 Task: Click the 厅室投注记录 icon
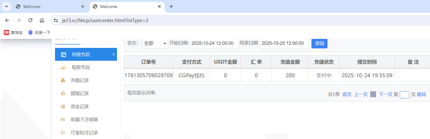(x=63, y=133)
